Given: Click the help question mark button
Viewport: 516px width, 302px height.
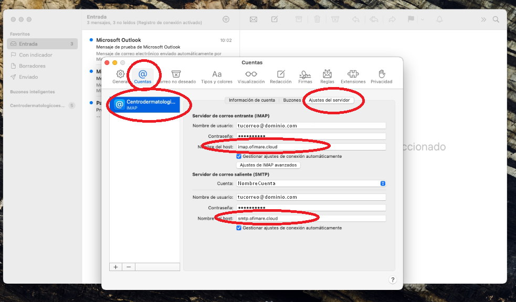Looking at the screenshot, I should coord(393,279).
